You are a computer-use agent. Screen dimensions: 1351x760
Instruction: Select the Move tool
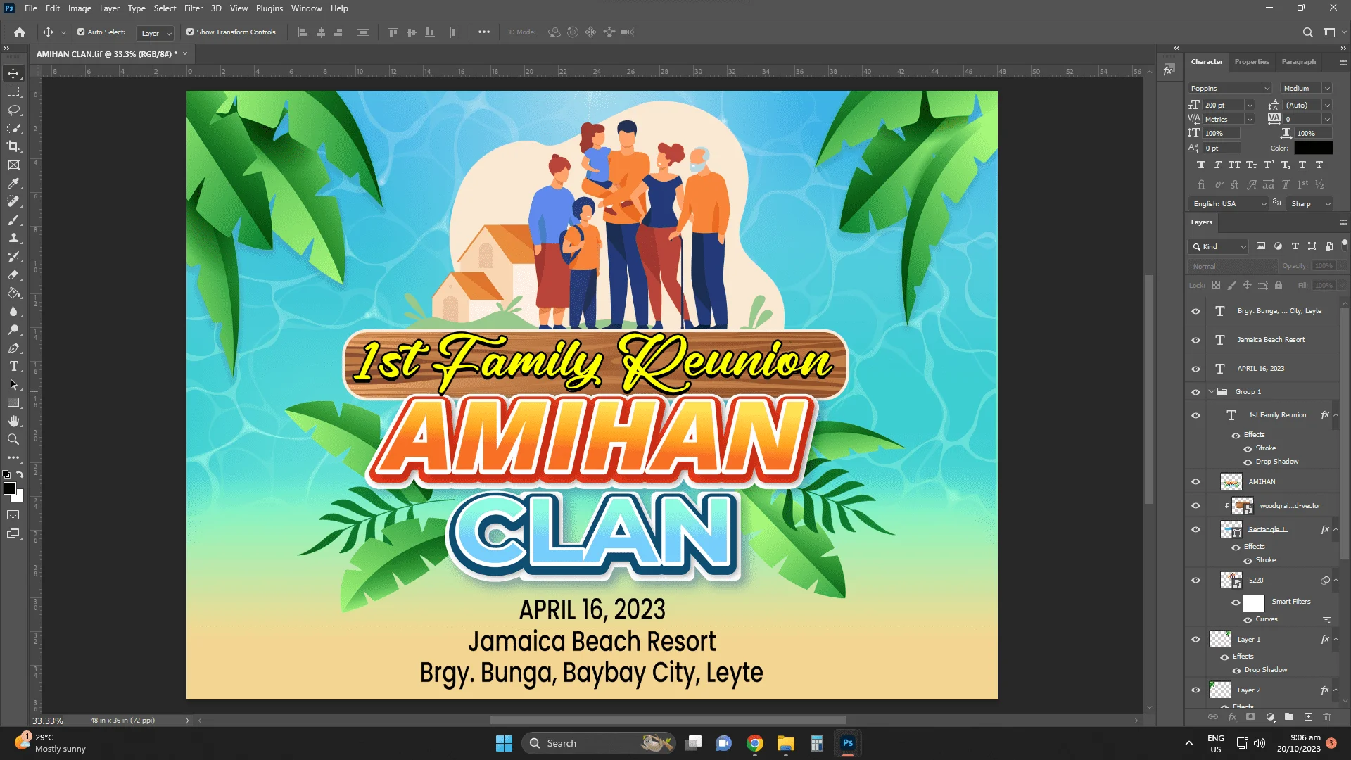[x=13, y=73]
